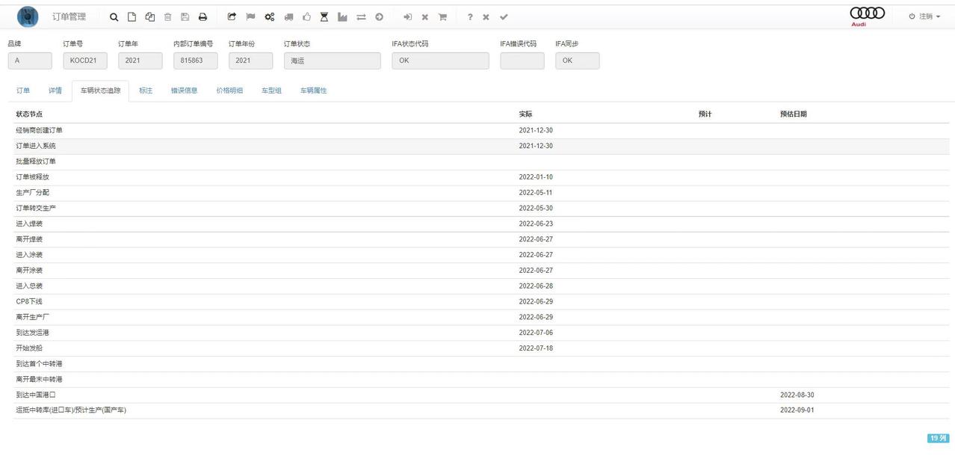Click the exchange arrows icon
Viewport: 955px width, 459px height.
pyautogui.click(x=361, y=16)
